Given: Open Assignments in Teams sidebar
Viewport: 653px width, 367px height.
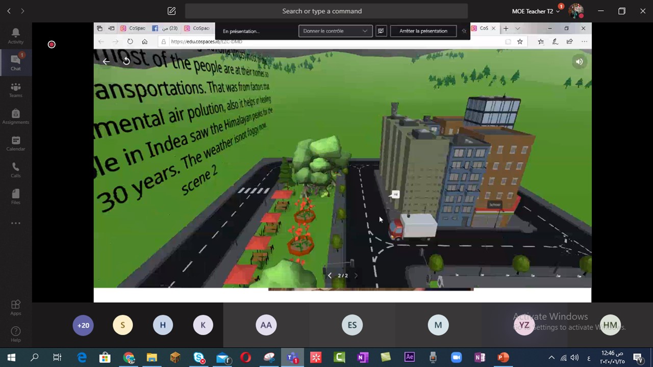Looking at the screenshot, I should [16, 117].
